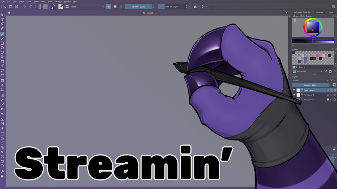This screenshot has width=337, height=189.
Task: Toggle eraser mode
Action: pos(109,7)
